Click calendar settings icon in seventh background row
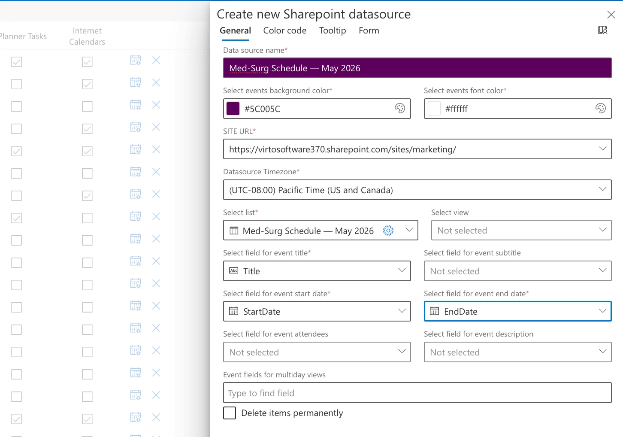623x437 pixels. pyautogui.click(x=136, y=194)
